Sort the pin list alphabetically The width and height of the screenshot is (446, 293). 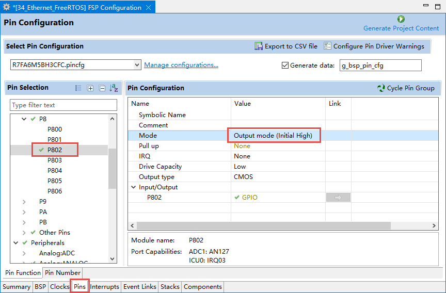coord(114,88)
